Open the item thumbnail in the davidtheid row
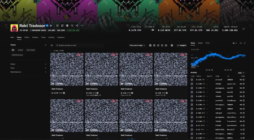This screenshot has height=140, width=254. (x=192, y=125)
